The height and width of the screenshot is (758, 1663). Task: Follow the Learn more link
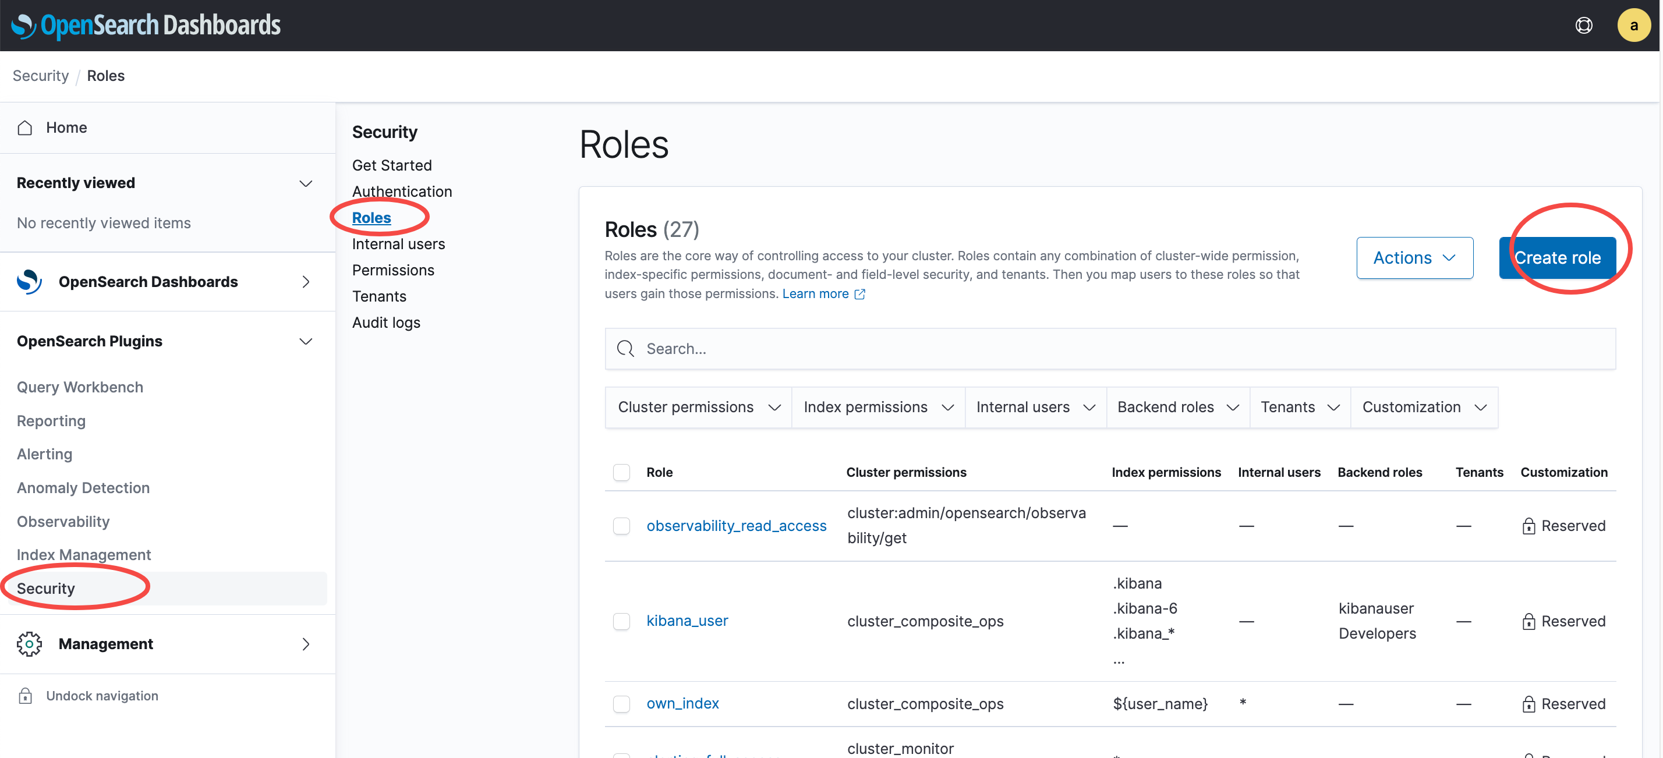coord(815,294)
